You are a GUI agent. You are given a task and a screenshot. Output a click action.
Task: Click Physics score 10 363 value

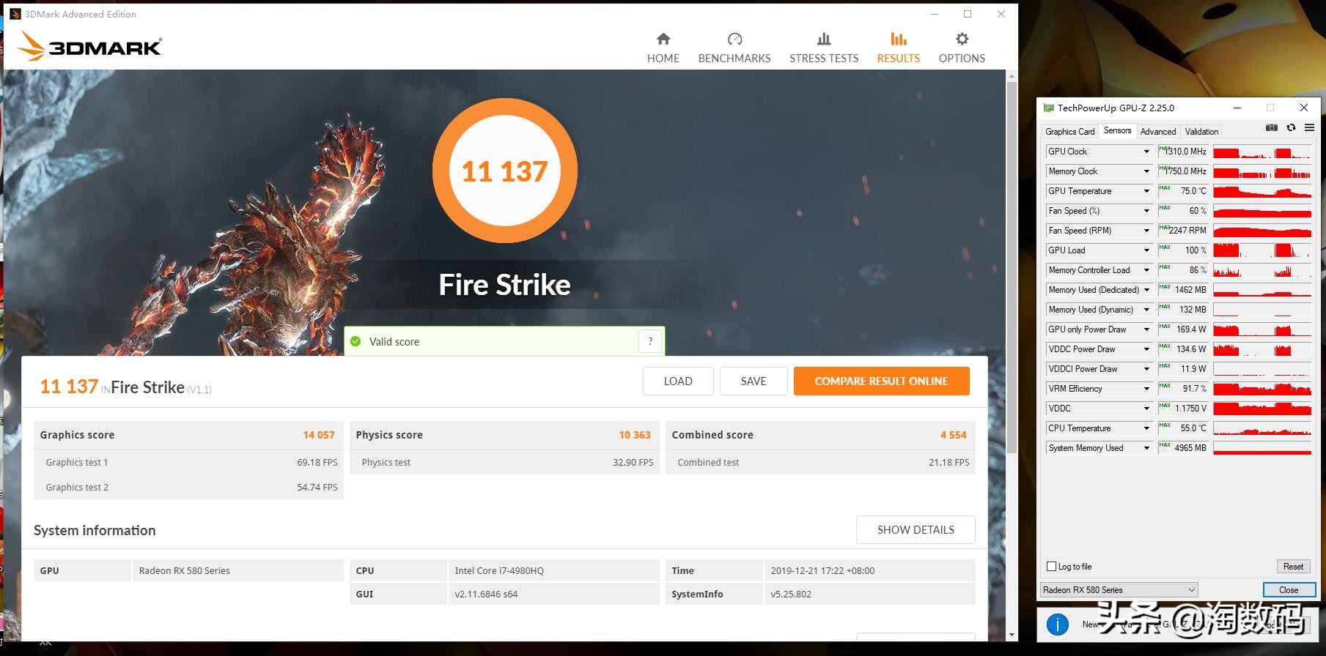tap(635, 435)
